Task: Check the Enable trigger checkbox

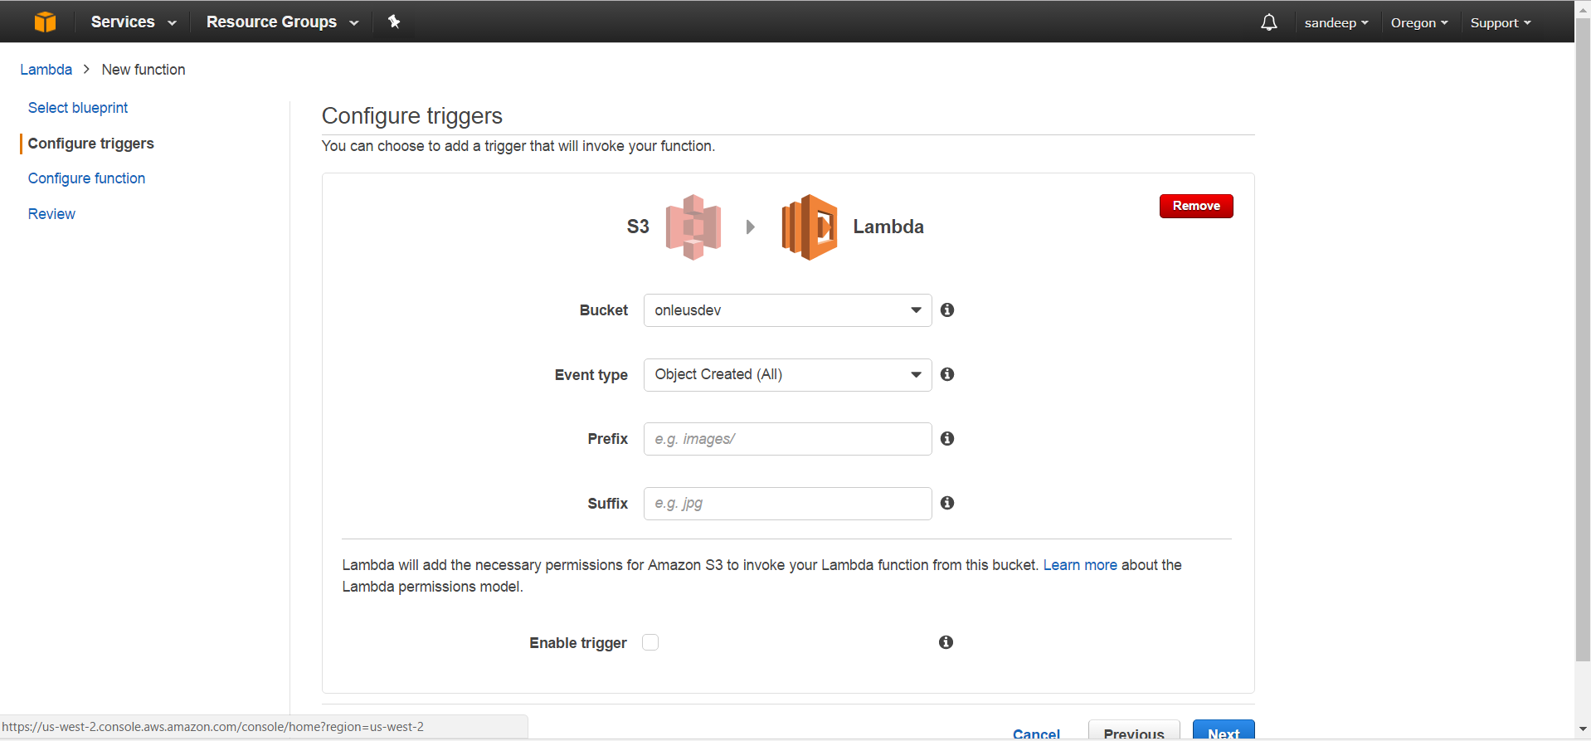Action: (x=650, y=642)
